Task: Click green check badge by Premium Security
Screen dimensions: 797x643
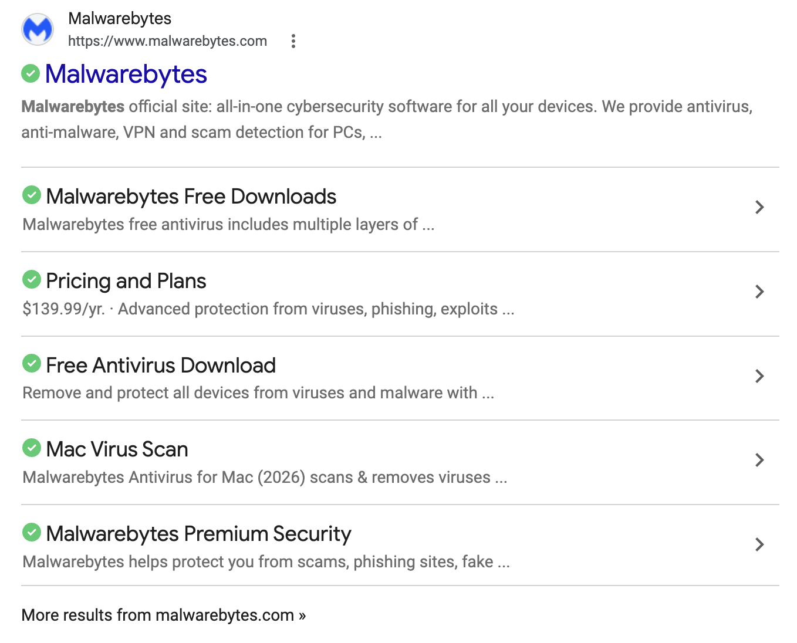Action: pos(32,532)
